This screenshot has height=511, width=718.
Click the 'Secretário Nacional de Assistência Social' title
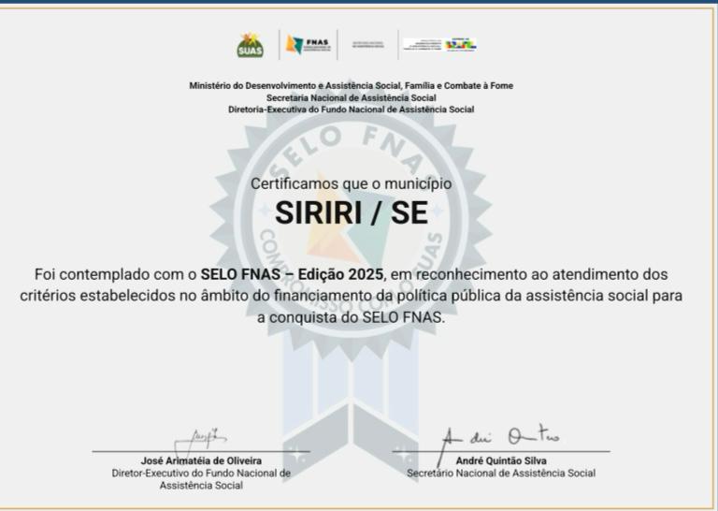coord(501,474)
